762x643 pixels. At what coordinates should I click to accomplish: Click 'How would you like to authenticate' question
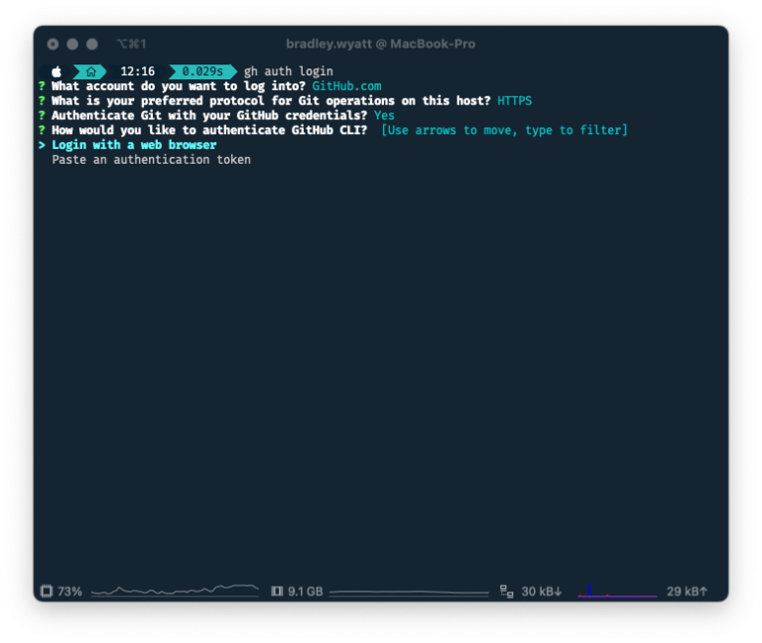[x=209, y=130]
